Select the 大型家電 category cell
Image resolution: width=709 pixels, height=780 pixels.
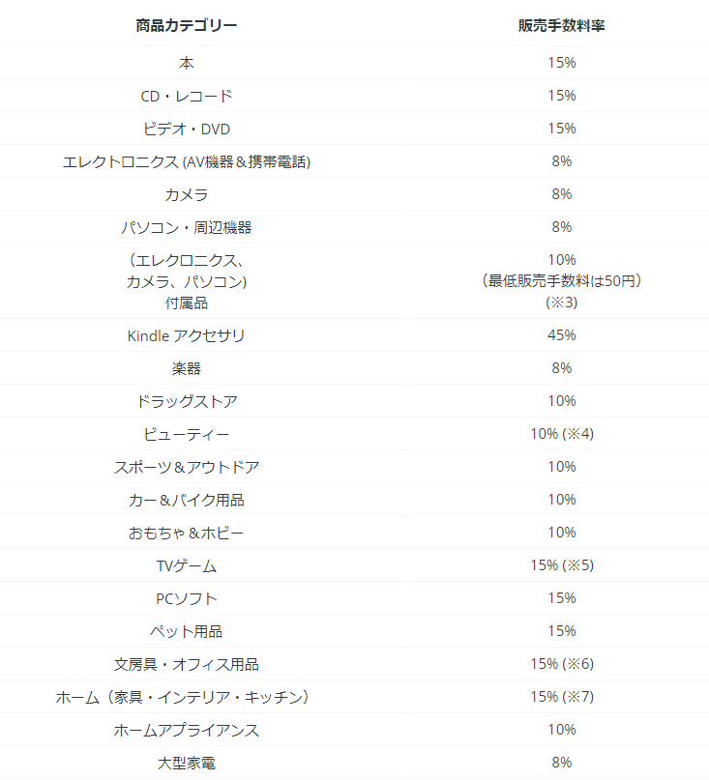(187, 763)
